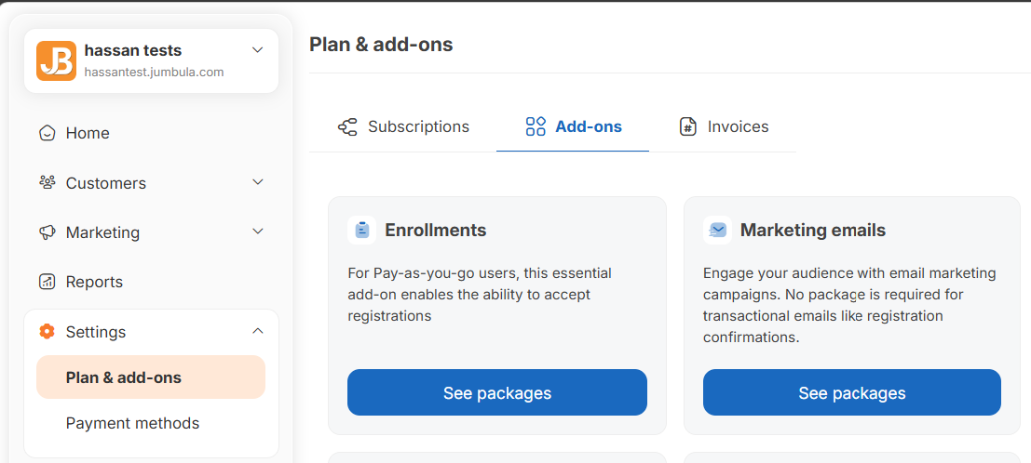This screenshot has width=1031, height=463.
Task: Click the Marketing emails envelope card icon
Action: pos(717,230)
